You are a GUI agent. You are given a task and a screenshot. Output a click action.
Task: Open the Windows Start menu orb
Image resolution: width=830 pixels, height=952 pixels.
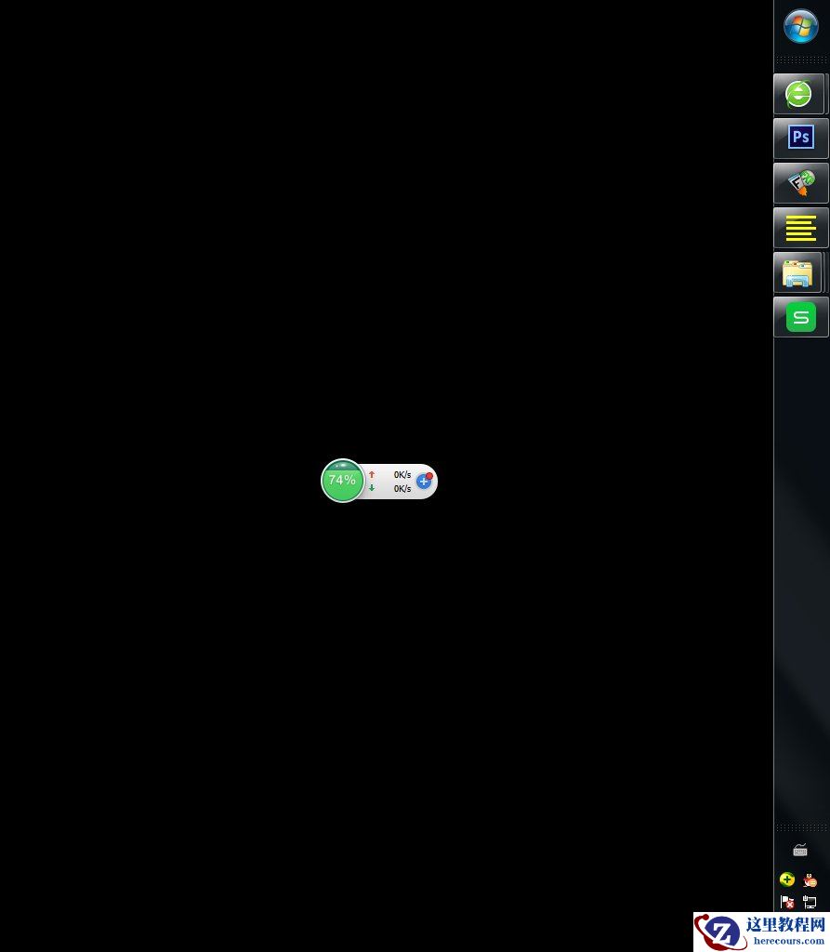click(799, 27)
